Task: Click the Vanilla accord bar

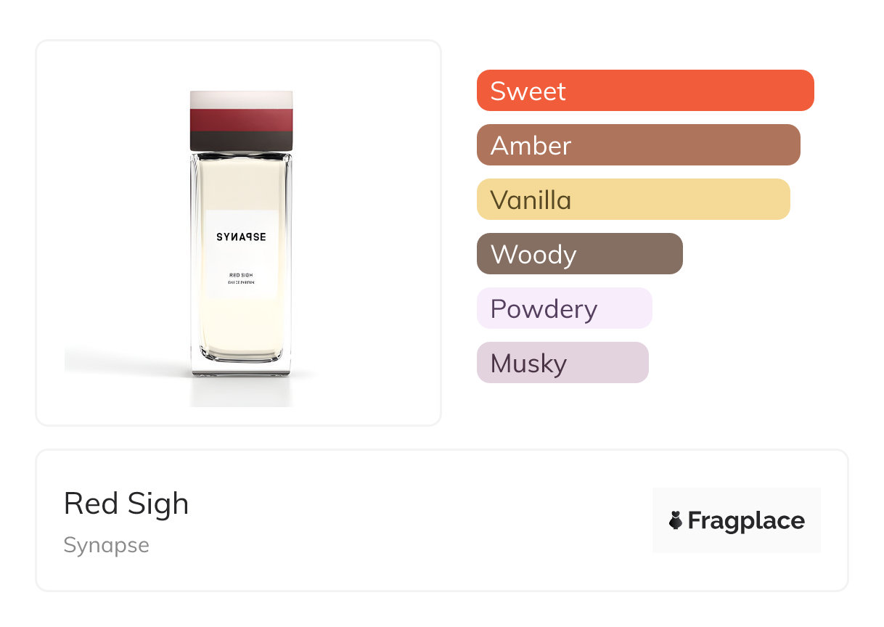Action: click(x=633, y=200)
